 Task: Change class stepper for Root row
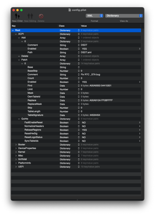point(79,30)
